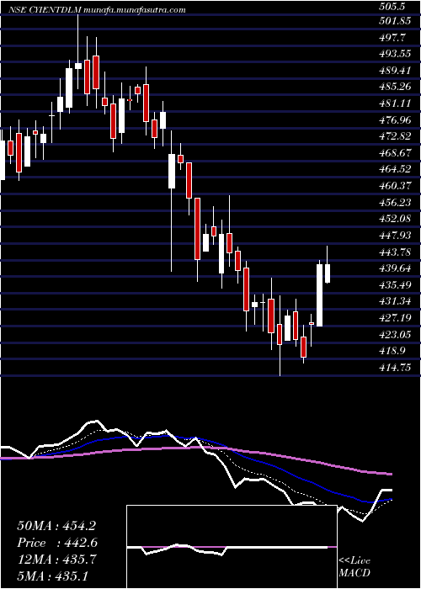Image resolution: width=421 pixels, height=589 pixels.
Task: Click the 447.93 price axis label
Action: (x=395, y=236)
